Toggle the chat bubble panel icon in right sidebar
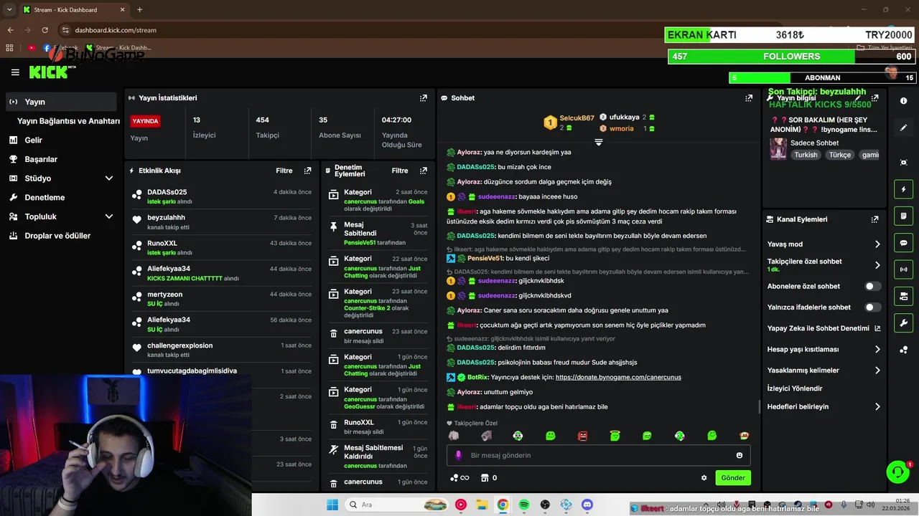The width and height of the screenshot is (919, 516). [x=903, y=243]
